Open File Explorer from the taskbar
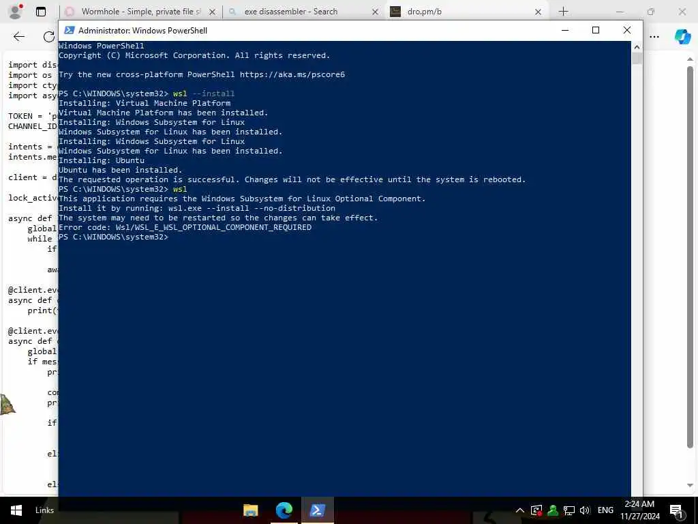This screenshot has width=698, height=524. point(251,510)
